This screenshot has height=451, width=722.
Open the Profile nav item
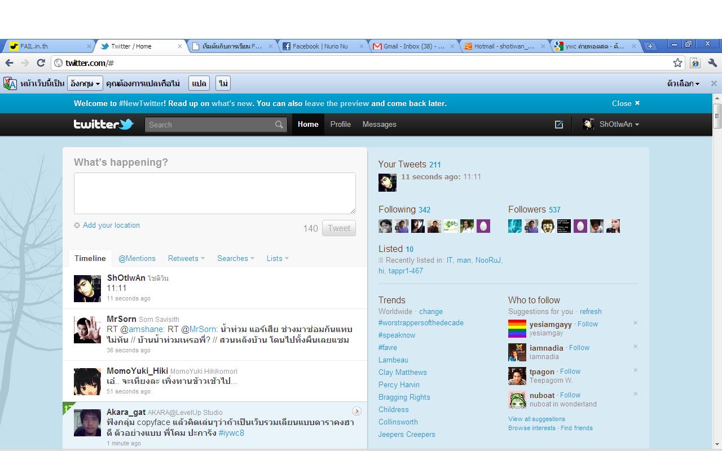[341, 125]
